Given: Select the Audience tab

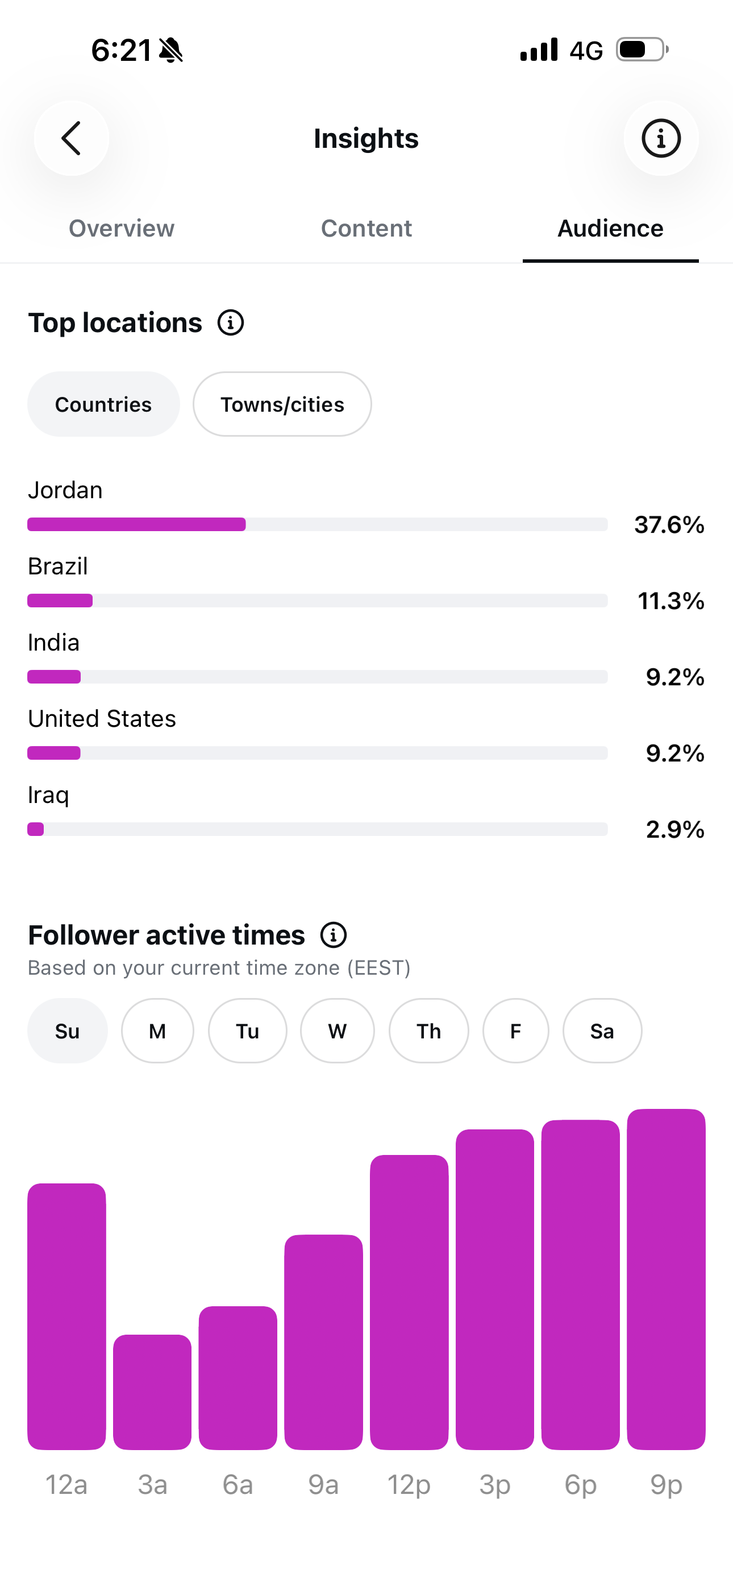Looking at the screenshot, I should [x=610, y=229].
